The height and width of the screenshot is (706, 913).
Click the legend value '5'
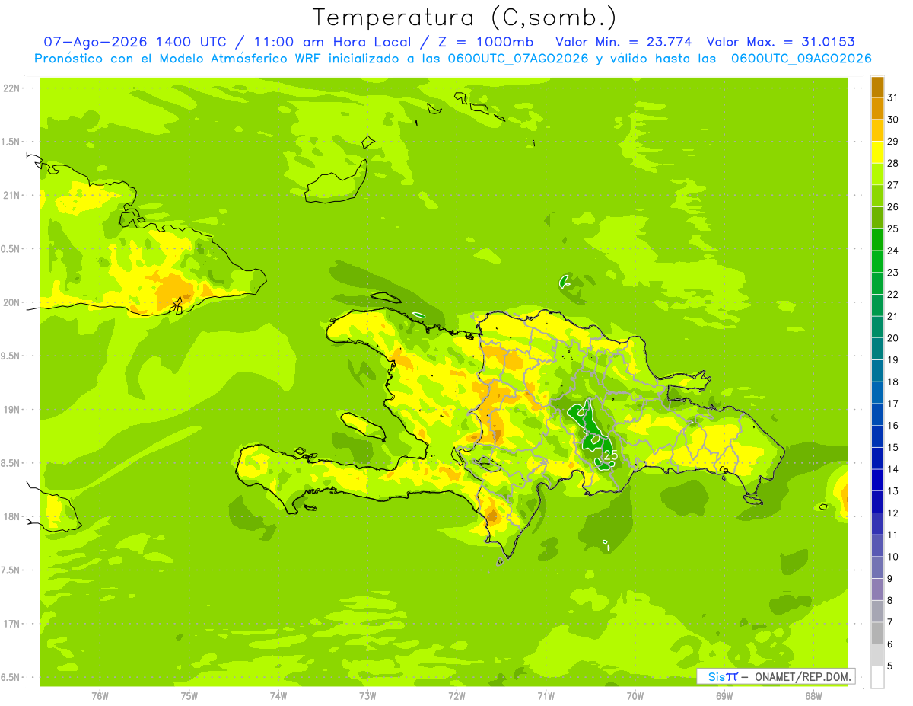coord(890,666)
